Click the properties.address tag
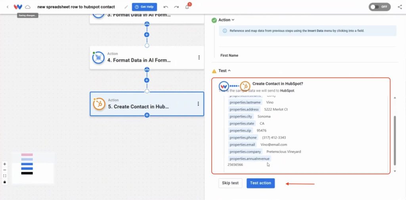Viewport: 406px width, 200px height. (244, 109)
